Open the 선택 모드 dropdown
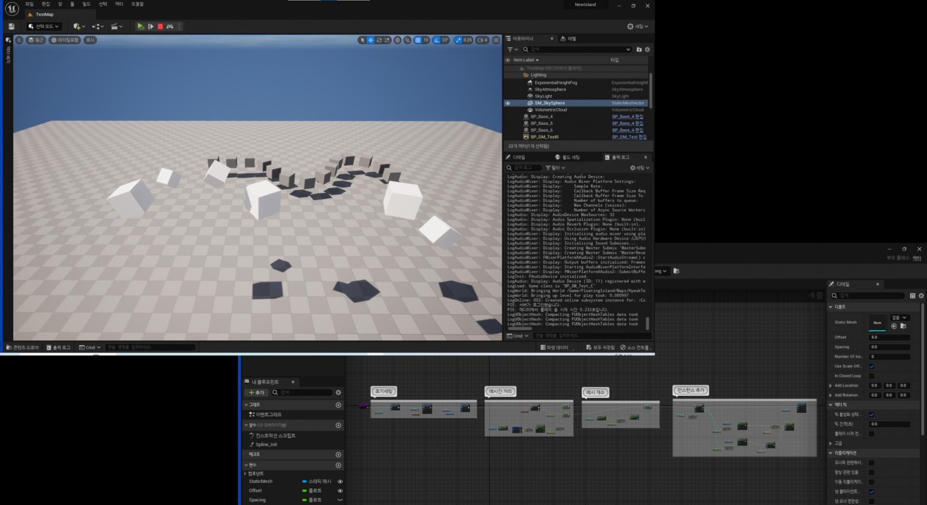This screenshot has width=927, height=505. (44, 27)
